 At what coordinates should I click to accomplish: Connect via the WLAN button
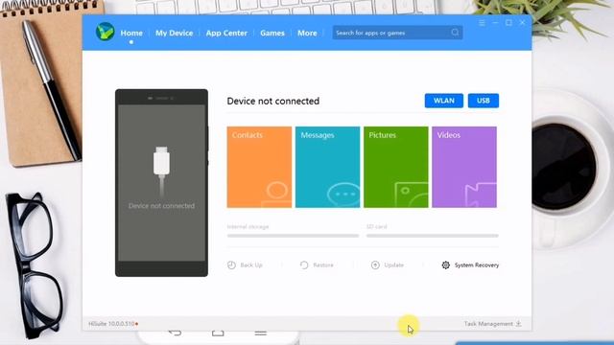coord(444,101)
